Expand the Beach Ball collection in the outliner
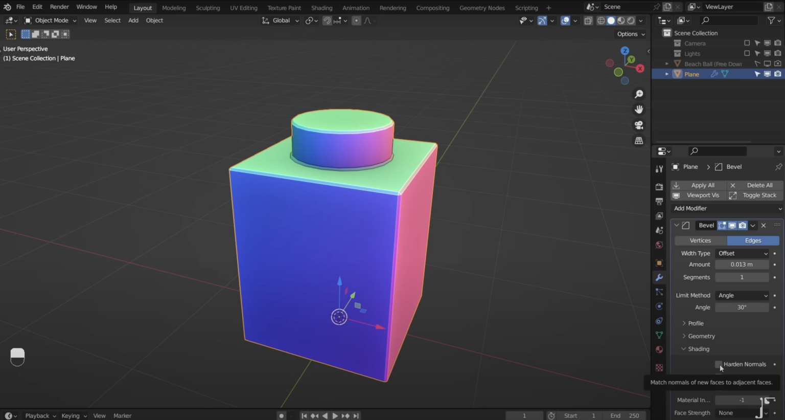The image size is (785, 420). (667, 63)
